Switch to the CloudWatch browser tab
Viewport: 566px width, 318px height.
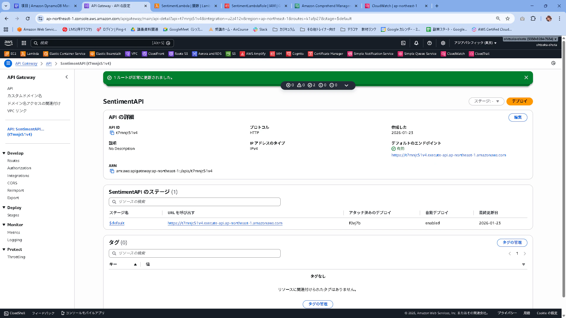[x=396, y=6]
